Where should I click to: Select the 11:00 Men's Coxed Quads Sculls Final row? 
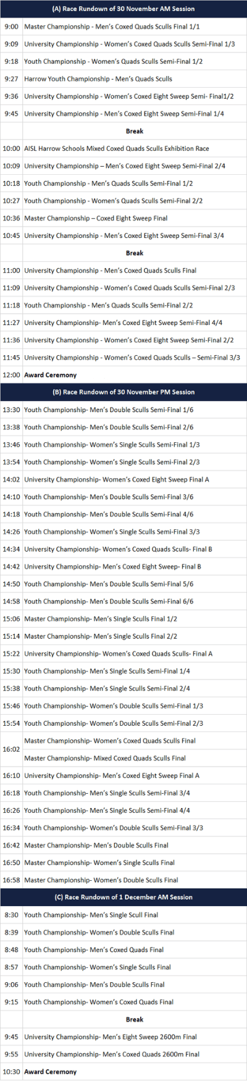pyautogui.click(x=124, y=271)
